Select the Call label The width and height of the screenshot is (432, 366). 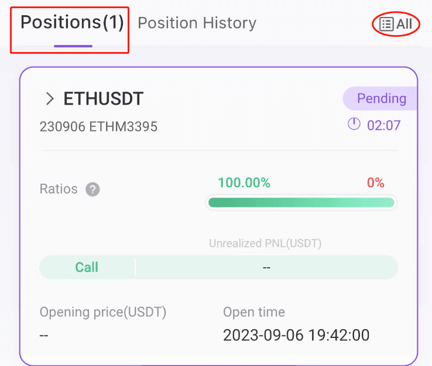click(87, 267)
